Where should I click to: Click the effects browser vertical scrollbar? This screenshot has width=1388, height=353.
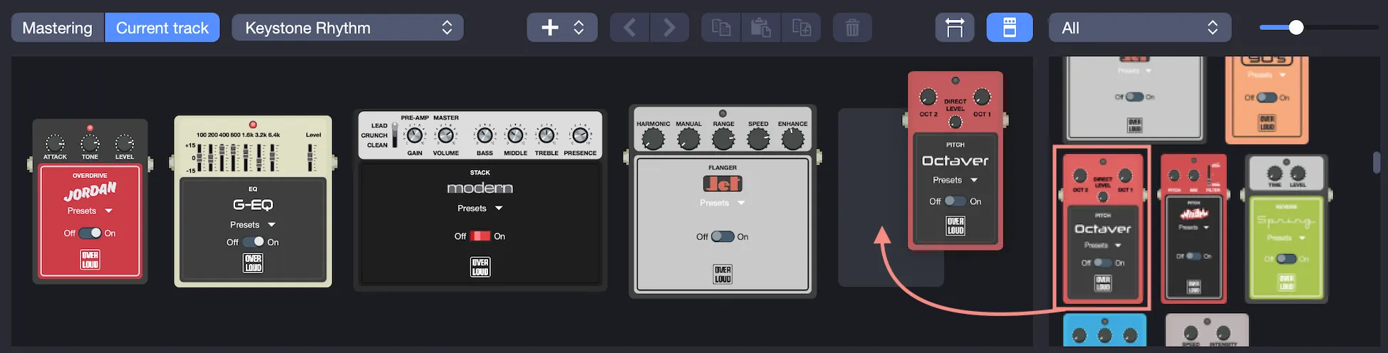point(1377,162)
